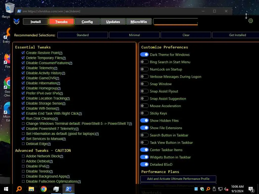
Task: Open the MicroWin tab
Action: click(x=139, y=22)
